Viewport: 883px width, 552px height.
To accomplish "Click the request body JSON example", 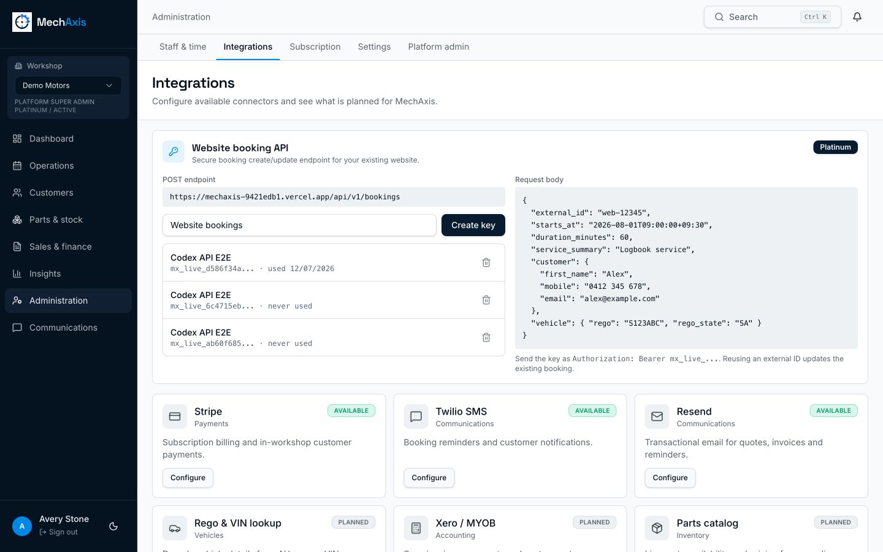I will coord(686,268).
